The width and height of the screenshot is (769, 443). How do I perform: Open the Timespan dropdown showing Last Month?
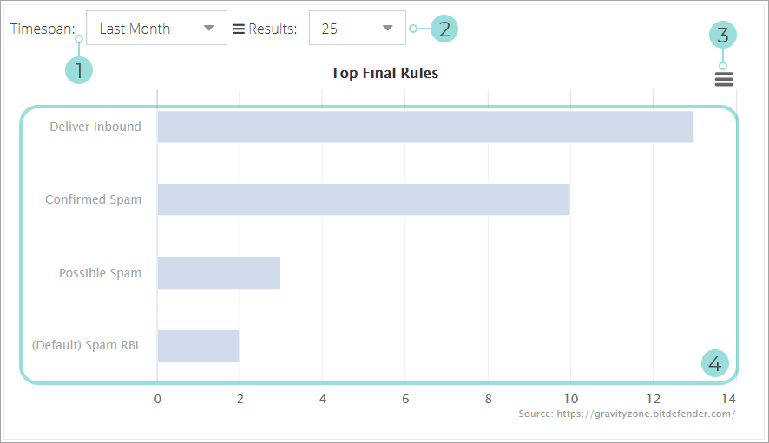[x=156, y=29]
